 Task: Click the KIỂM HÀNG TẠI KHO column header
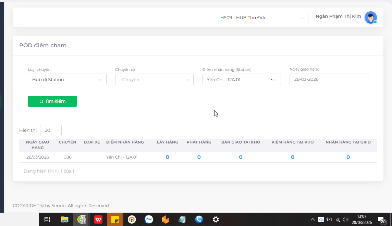293,142
